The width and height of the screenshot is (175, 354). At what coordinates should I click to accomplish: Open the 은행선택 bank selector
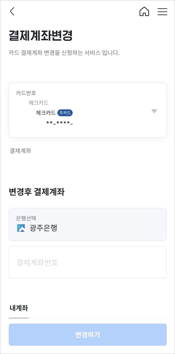coord(87,225)
